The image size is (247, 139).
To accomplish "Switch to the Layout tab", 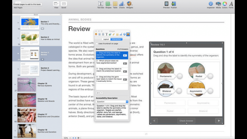I will [106, 39].
